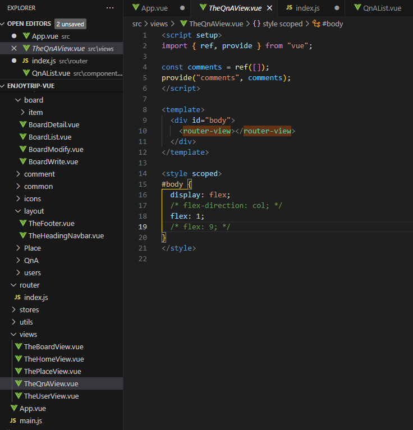Image resolution: width=413 pixels, height=430 pixels.
Task: Click JS icon of router index.js
Action: (17, 297)
